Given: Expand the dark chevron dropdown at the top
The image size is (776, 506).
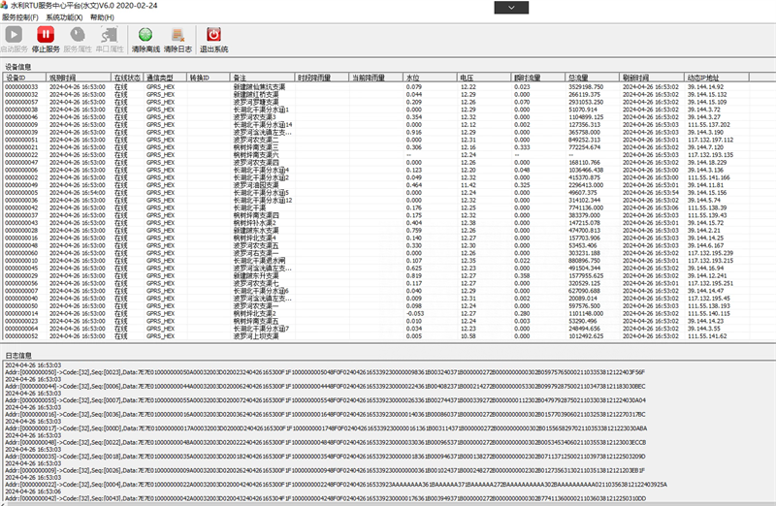Looking at the screenshot, I should click(x=511, y=8).
